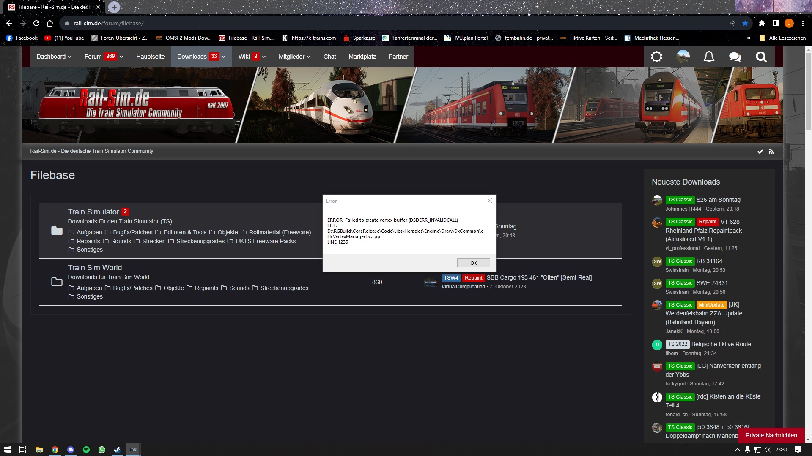This screenshot has height=456, width=812.
Task: Open the Train Sim World category link
Action: (95, 268)
